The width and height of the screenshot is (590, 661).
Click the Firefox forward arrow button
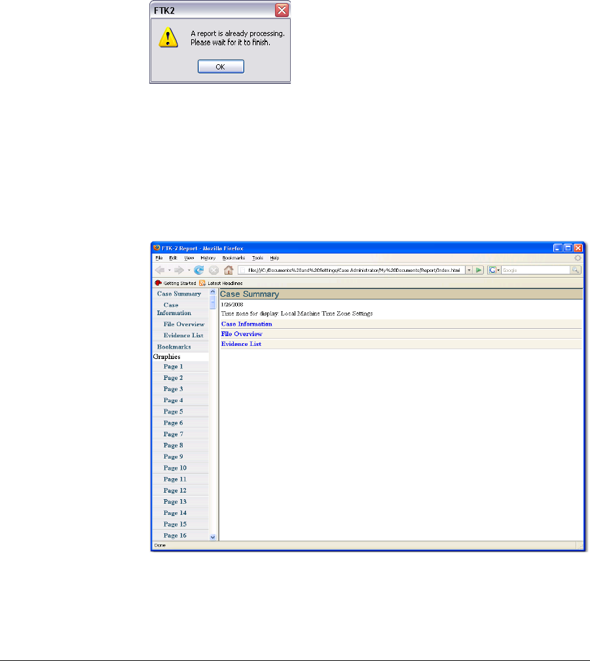(179, 270)
